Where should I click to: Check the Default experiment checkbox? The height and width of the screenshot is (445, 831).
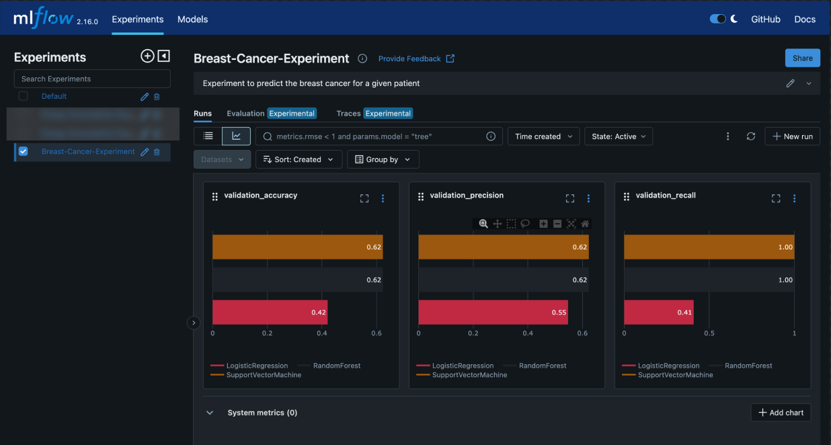pos(24,96)
